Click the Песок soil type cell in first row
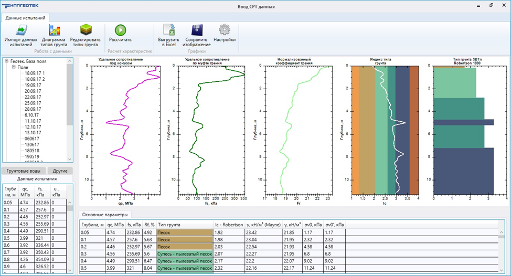511x276 pixels. (184, 232)
